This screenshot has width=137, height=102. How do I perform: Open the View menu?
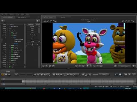coord(17,14)
